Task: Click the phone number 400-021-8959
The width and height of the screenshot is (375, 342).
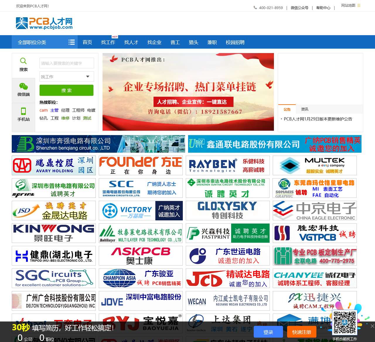Action: click(x=271, y=8)
